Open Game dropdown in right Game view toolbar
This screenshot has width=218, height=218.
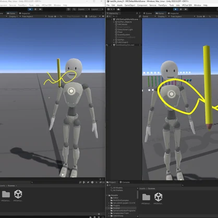tap(149, 16)
